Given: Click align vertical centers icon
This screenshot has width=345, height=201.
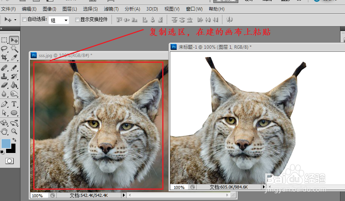Looking at the screenshot, I should (127, 20).
